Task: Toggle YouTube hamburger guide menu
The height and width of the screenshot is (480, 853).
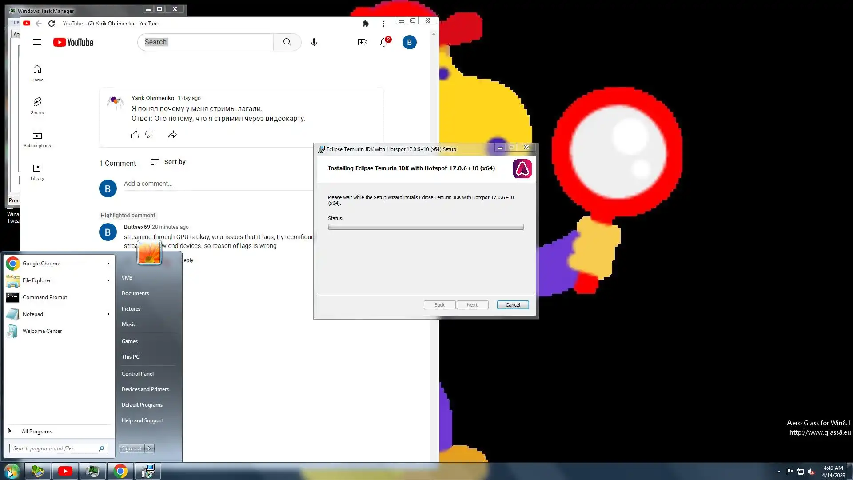Action: tap(37, 42)
